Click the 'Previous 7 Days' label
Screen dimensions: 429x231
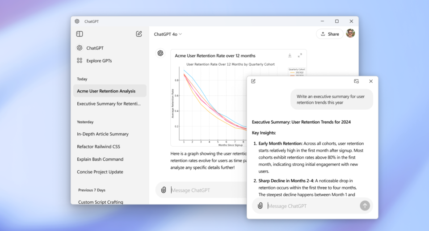click(x=92, y=190)
